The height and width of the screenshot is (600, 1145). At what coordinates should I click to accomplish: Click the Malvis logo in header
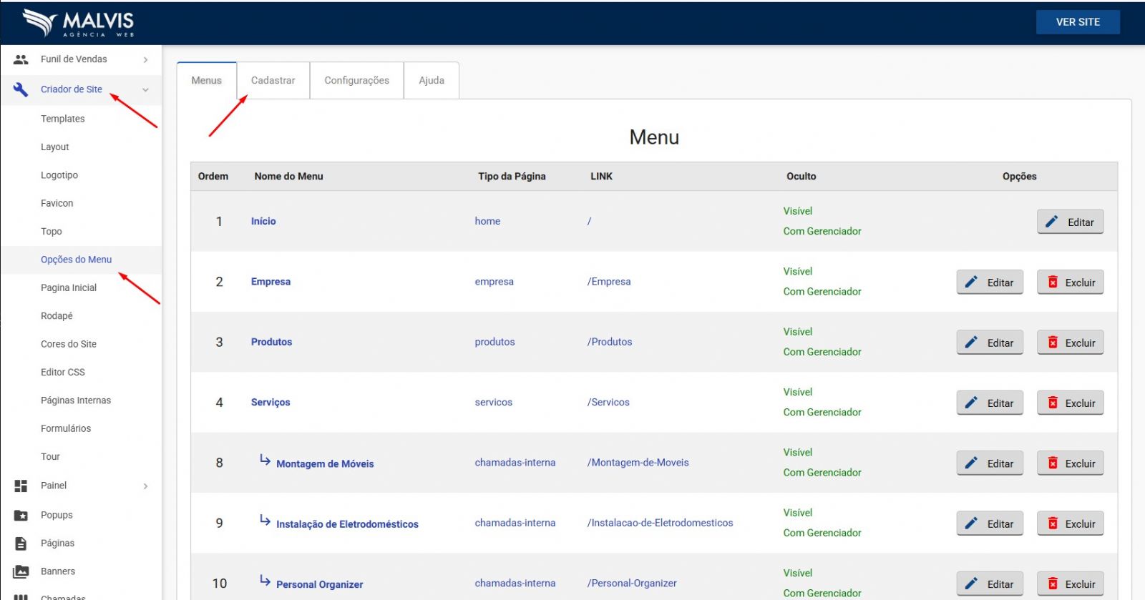pyautogui.click(x=78, y=23)
